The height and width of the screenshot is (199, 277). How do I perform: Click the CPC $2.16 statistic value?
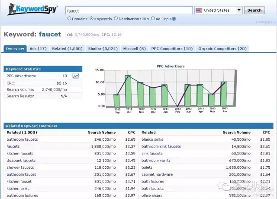click(62, 83)
